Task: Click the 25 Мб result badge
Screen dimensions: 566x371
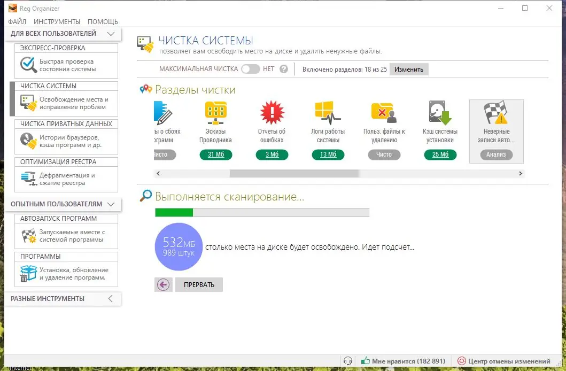Action: pos(440,154)
